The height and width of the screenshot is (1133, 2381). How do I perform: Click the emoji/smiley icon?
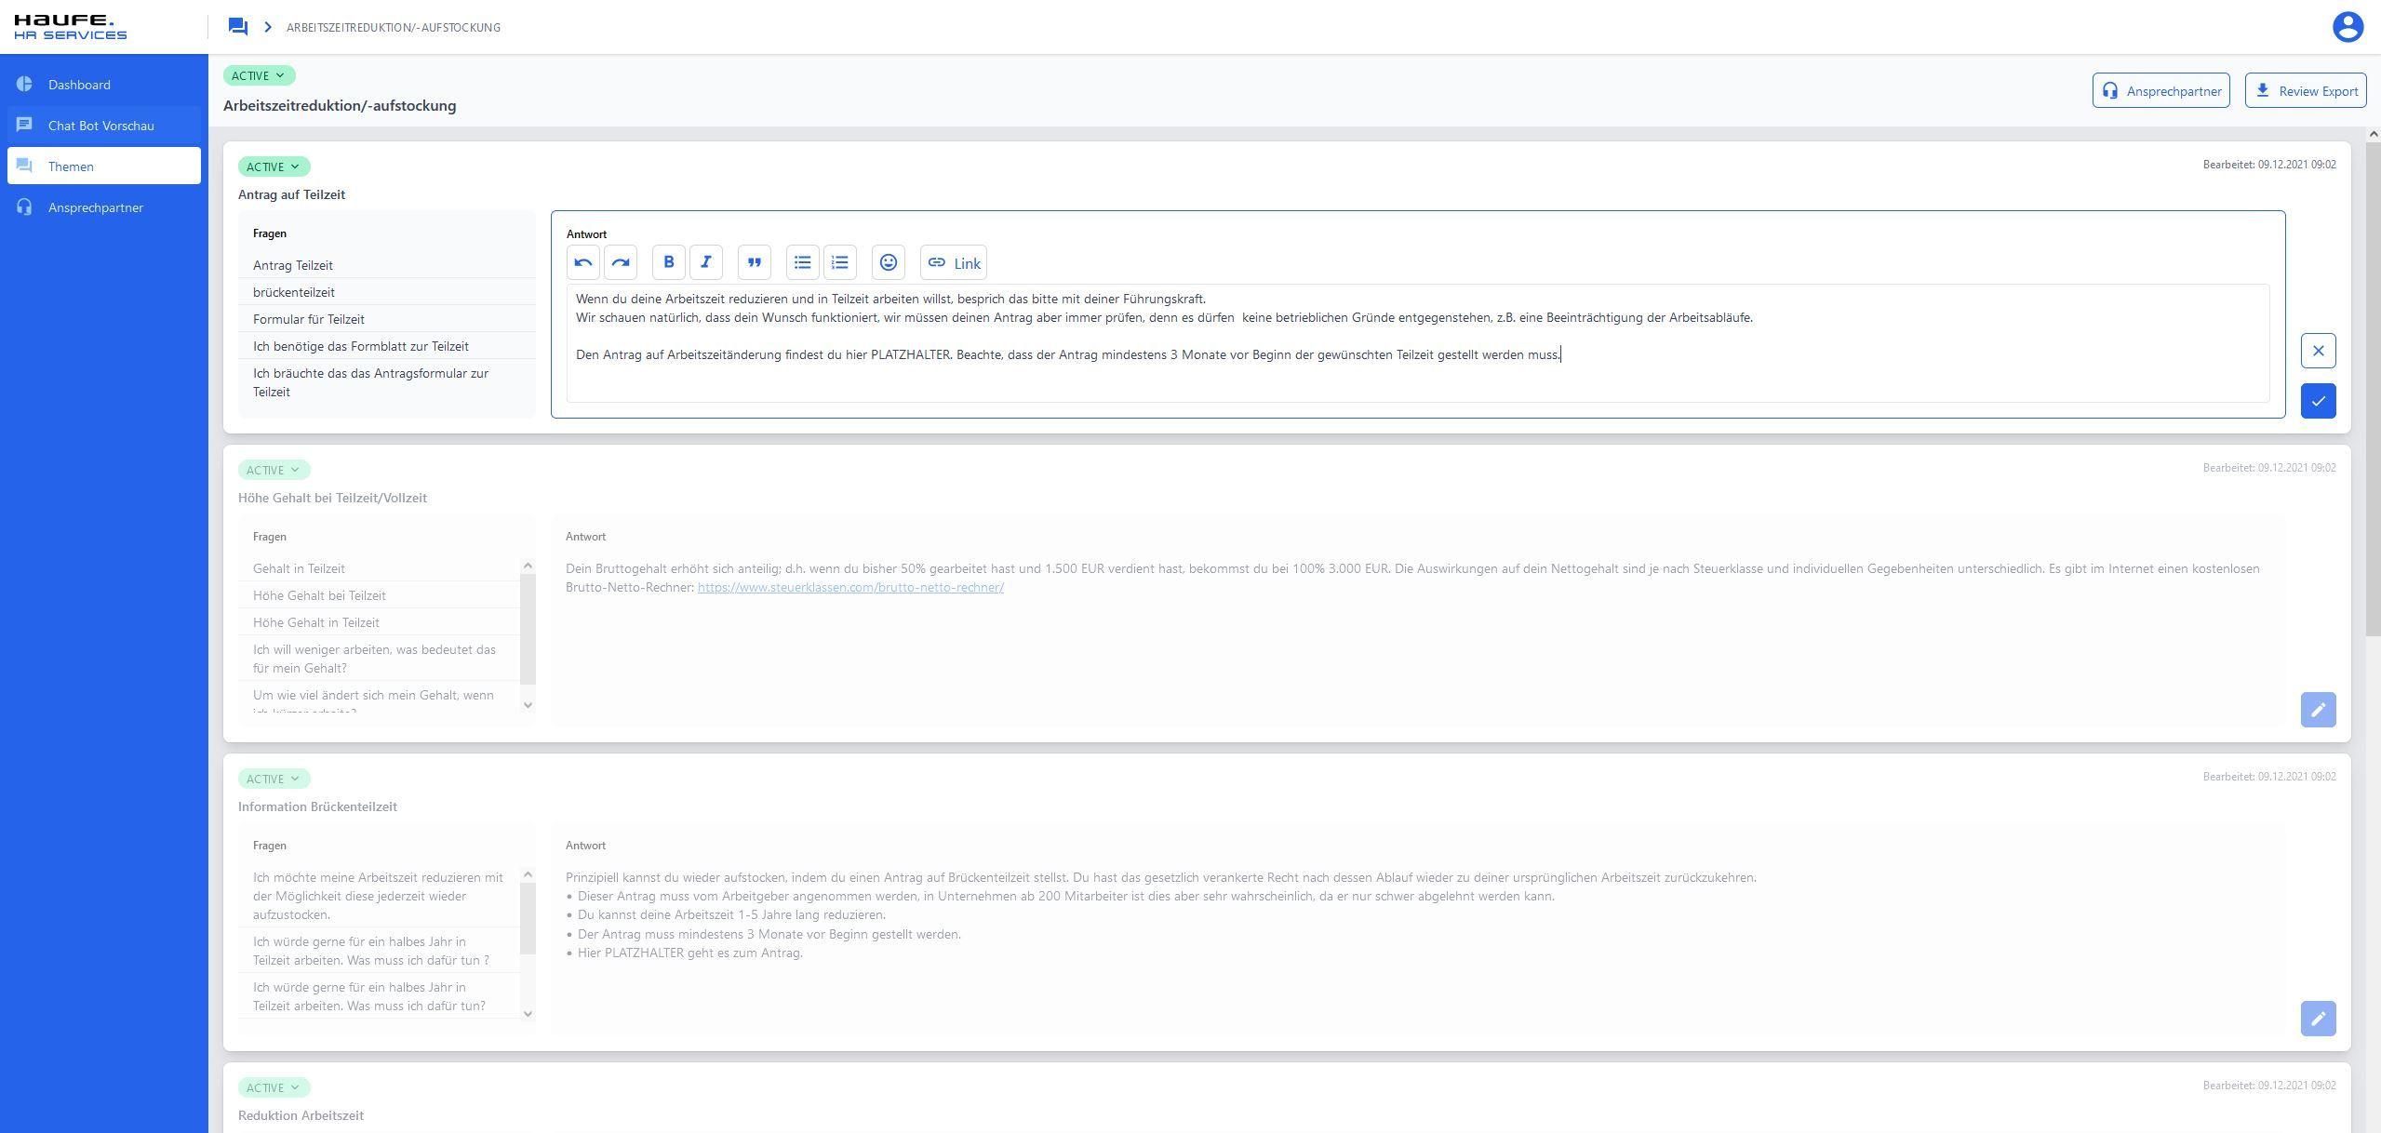point(889,262)
